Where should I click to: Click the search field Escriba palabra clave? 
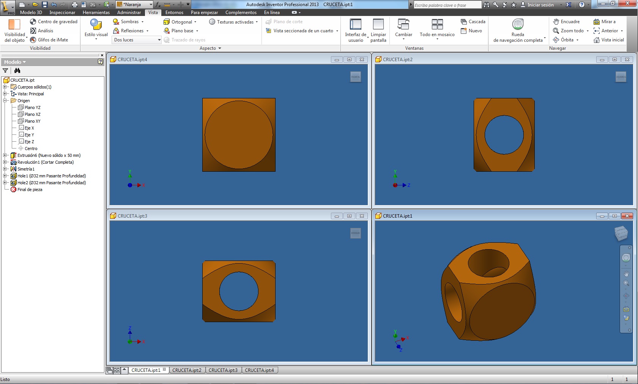coord(447,5)
